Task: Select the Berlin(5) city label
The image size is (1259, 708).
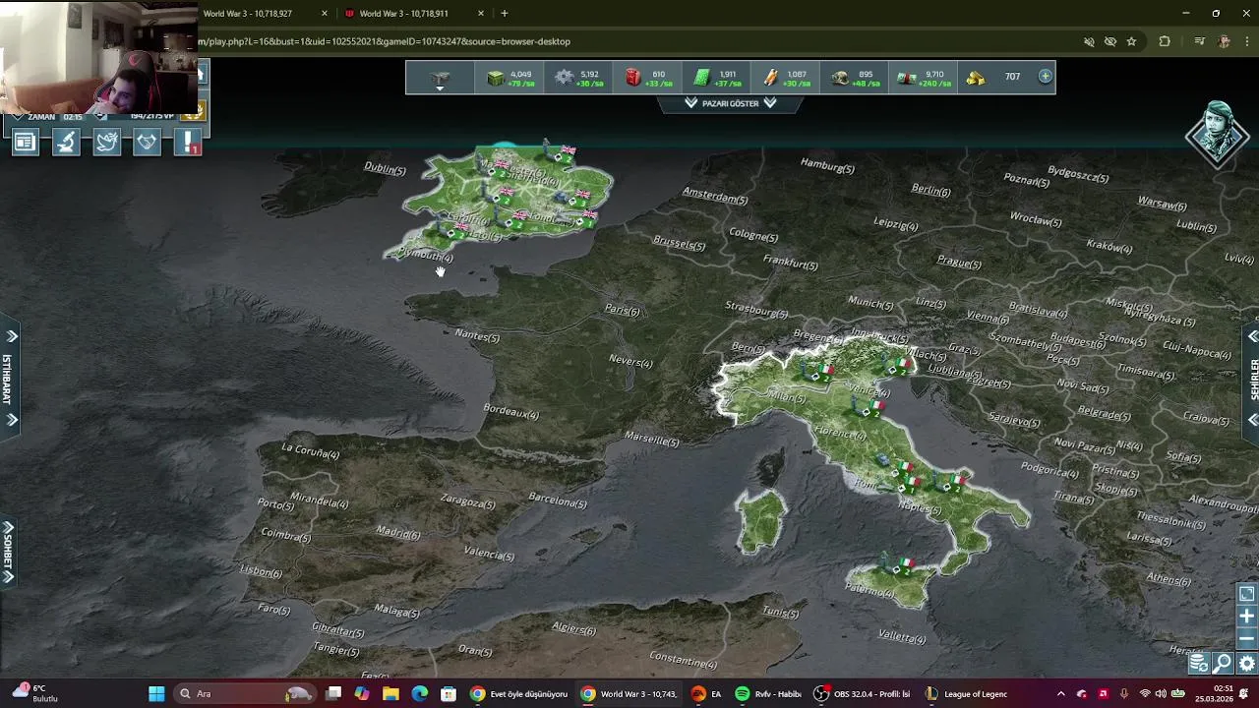Action: [x=930, y=190]
